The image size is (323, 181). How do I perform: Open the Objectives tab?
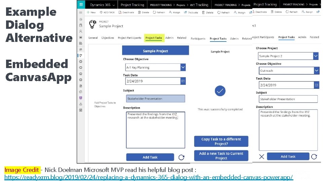(108, 38)
